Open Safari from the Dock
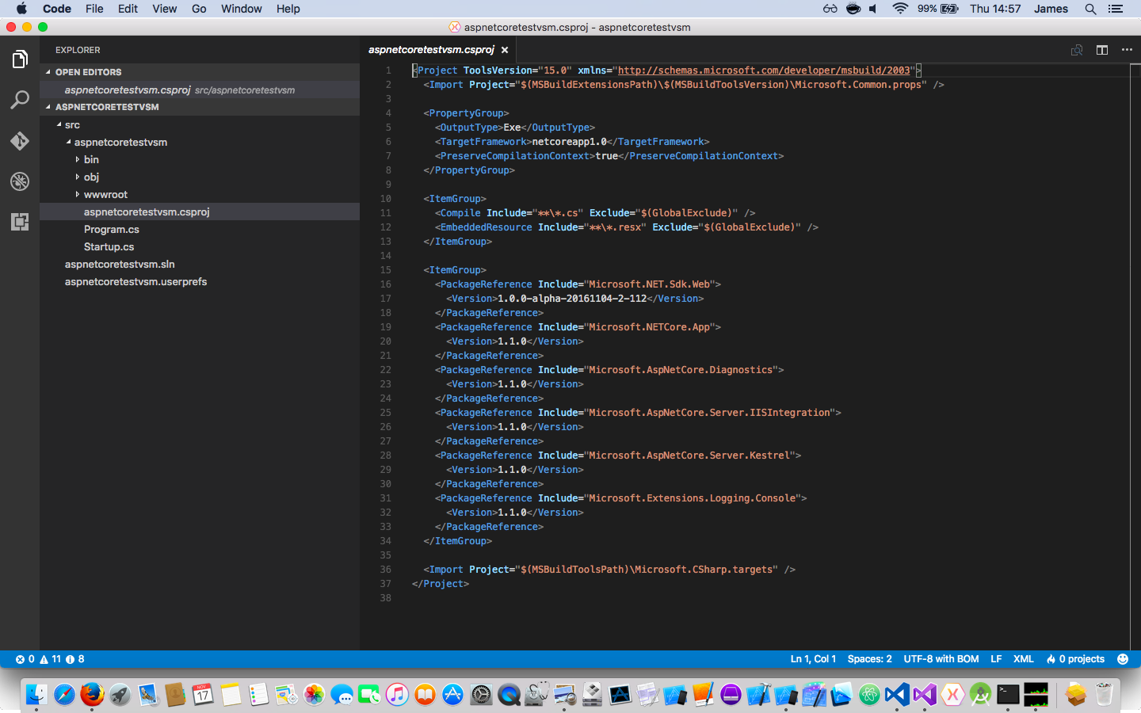Screen dimensions: 1141x713 coord(64,695)
